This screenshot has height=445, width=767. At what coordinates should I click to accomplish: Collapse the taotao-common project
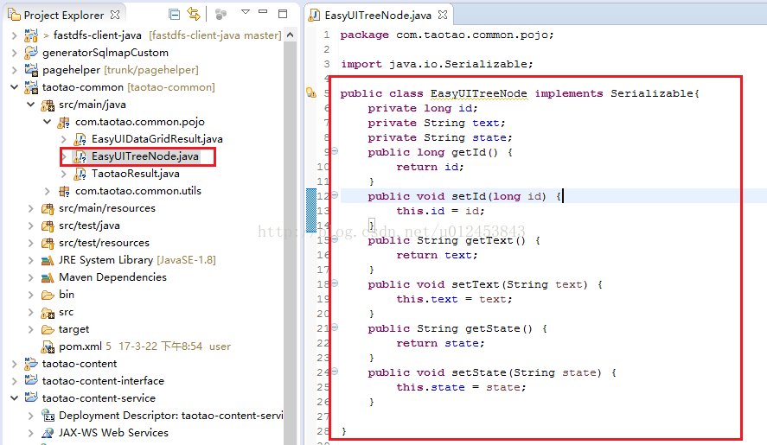tap(14, 87)
